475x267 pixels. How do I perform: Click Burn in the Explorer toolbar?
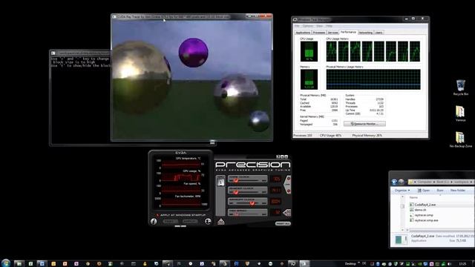point(440,191)
